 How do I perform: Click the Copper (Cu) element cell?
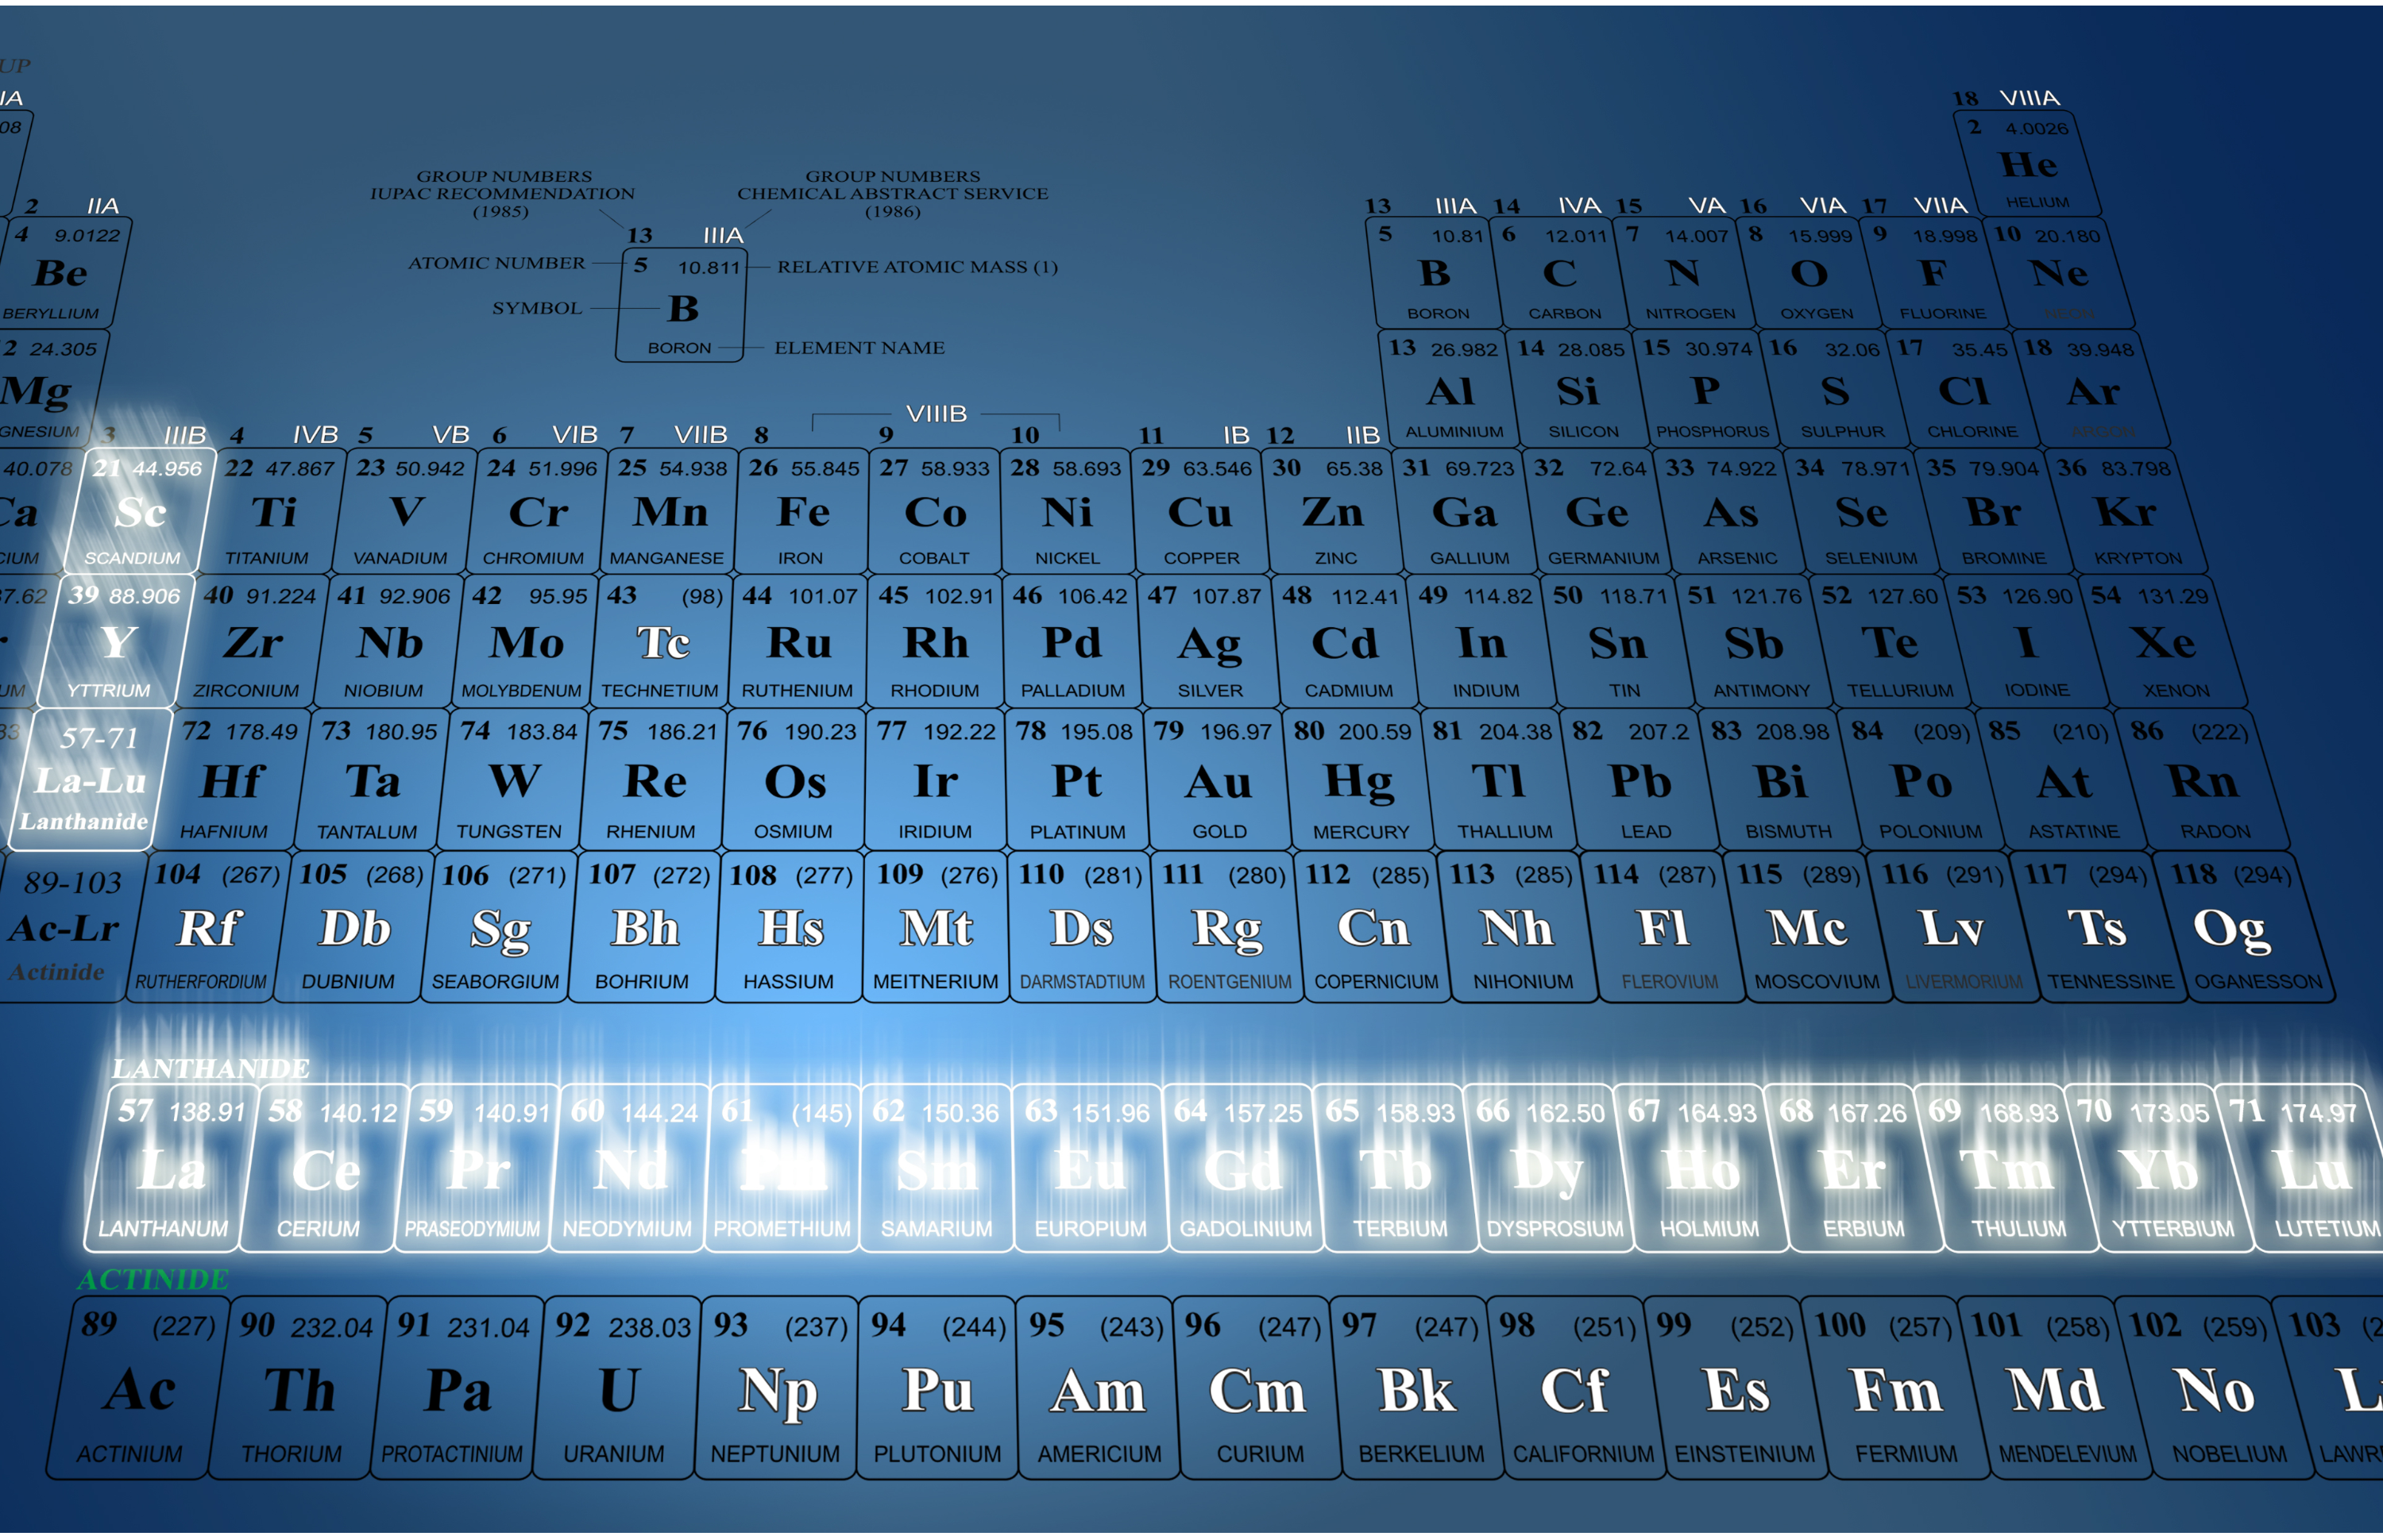pos(1199,511)
